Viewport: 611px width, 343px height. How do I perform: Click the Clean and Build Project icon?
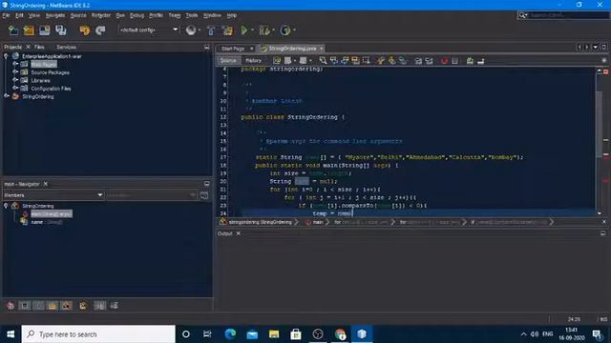227,30
